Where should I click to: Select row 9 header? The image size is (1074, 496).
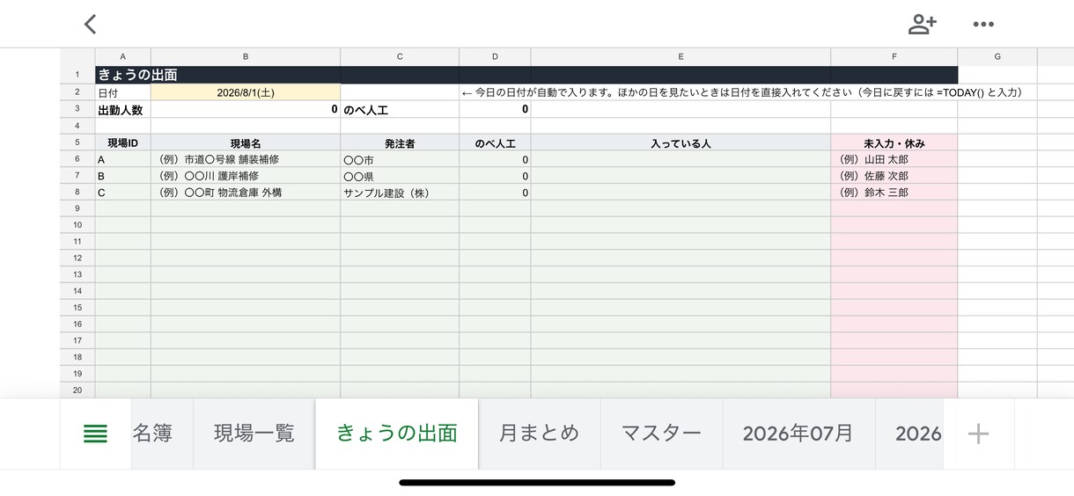[77, 208]
